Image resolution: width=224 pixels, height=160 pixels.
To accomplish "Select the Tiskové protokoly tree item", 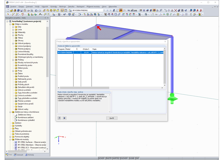I will 22,134.
